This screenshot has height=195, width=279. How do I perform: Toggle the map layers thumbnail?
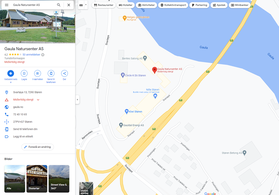[x=86, y=189]
